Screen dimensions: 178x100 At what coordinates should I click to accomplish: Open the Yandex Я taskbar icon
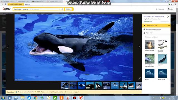tap(68, 98)
